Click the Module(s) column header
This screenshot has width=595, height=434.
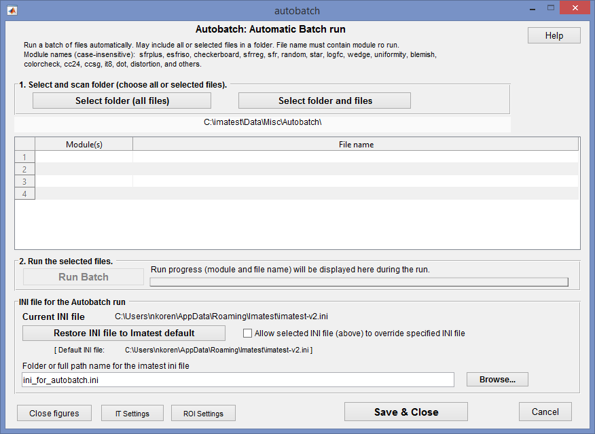(x=84, y=144)
